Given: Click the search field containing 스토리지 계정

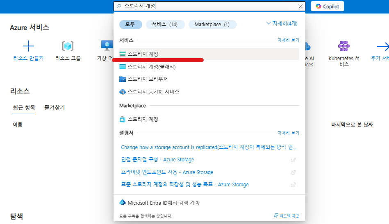Looking at the screenshot, I should pyautogui.click(x=209, y=6).
